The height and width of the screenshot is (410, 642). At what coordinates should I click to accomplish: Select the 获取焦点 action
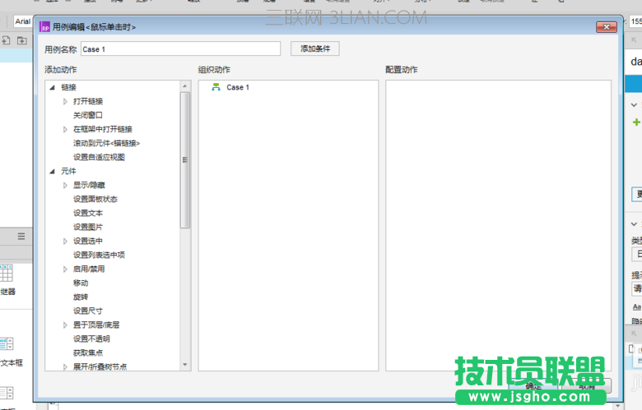[x=87, y=352]
